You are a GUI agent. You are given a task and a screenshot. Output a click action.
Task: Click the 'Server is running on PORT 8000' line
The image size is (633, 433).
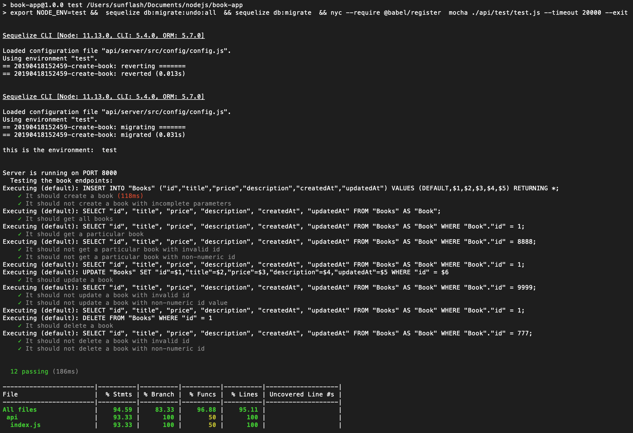pos(60,173)
